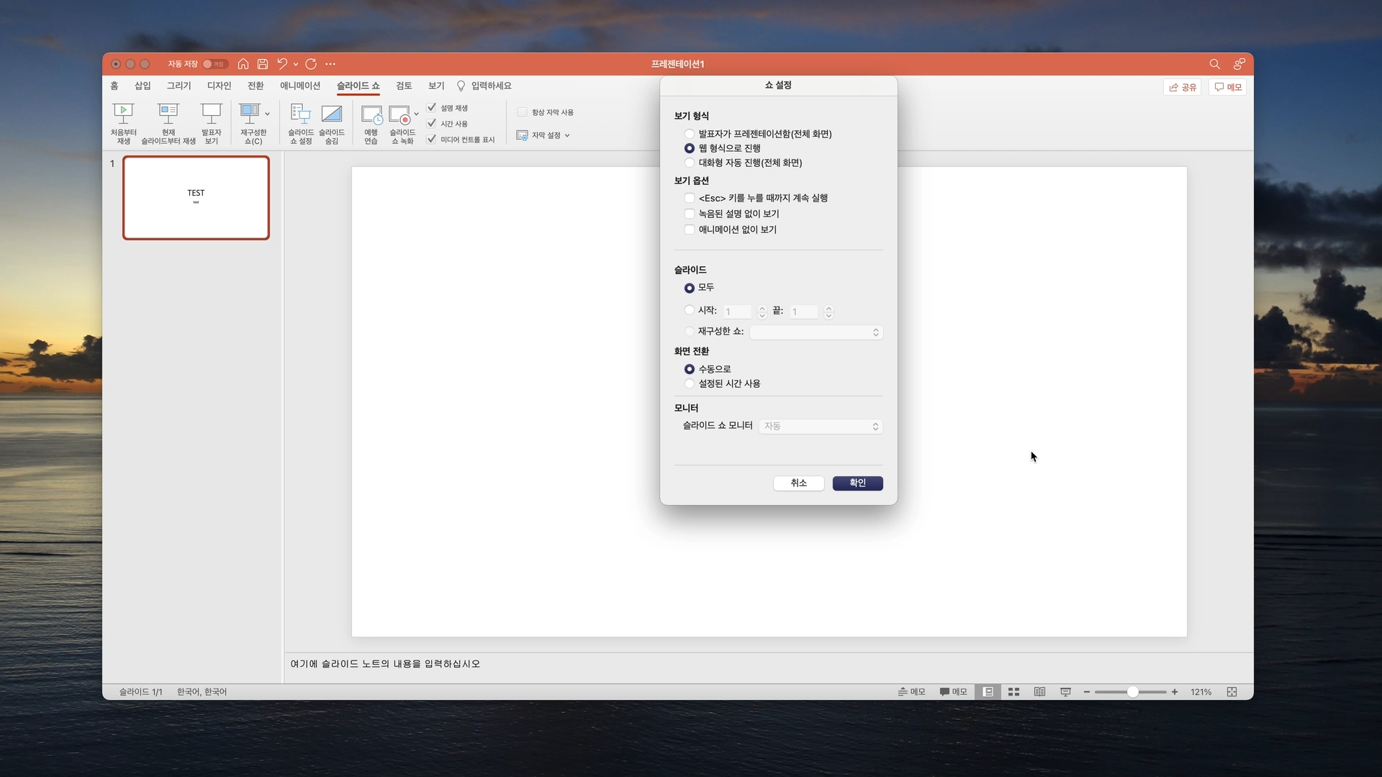Open Presenter View (발표자 보기) icon
The width and height of the screenshot is (1382, 777).
[211, 114]
